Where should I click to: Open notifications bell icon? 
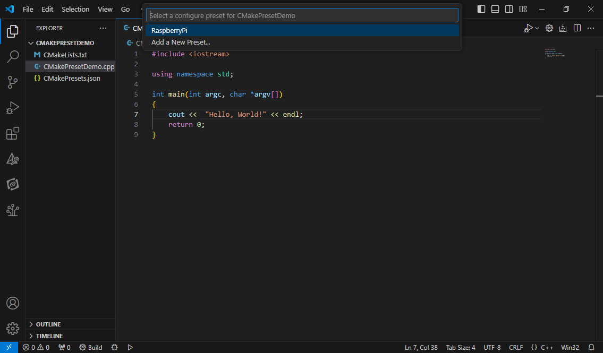(591, 347)
